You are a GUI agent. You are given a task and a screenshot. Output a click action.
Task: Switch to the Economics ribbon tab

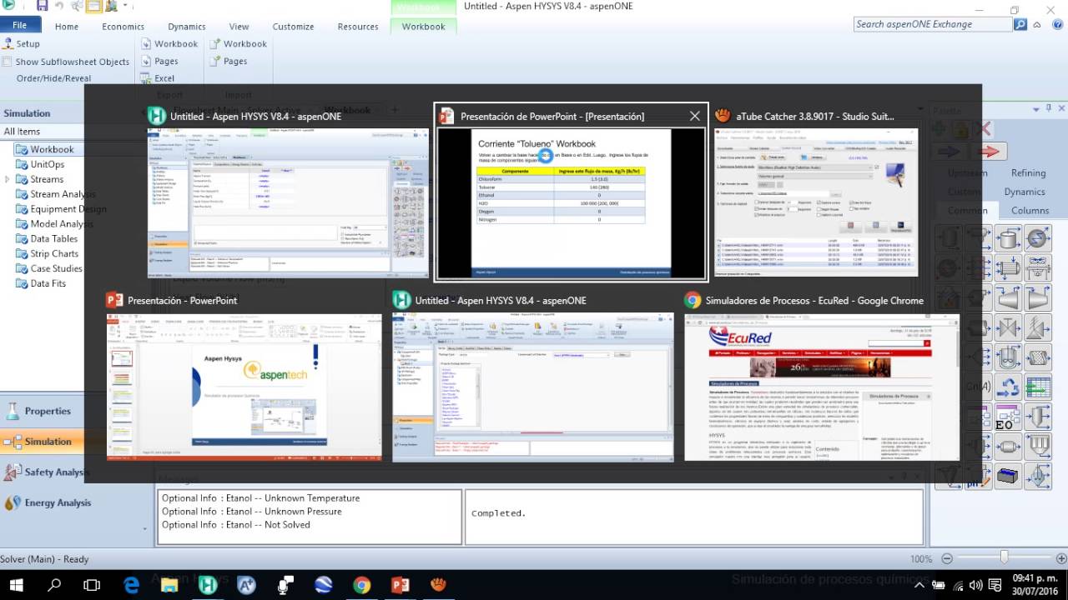tap(123, 27)
